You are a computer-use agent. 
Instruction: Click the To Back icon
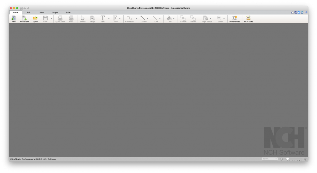[x=193, y=19]
